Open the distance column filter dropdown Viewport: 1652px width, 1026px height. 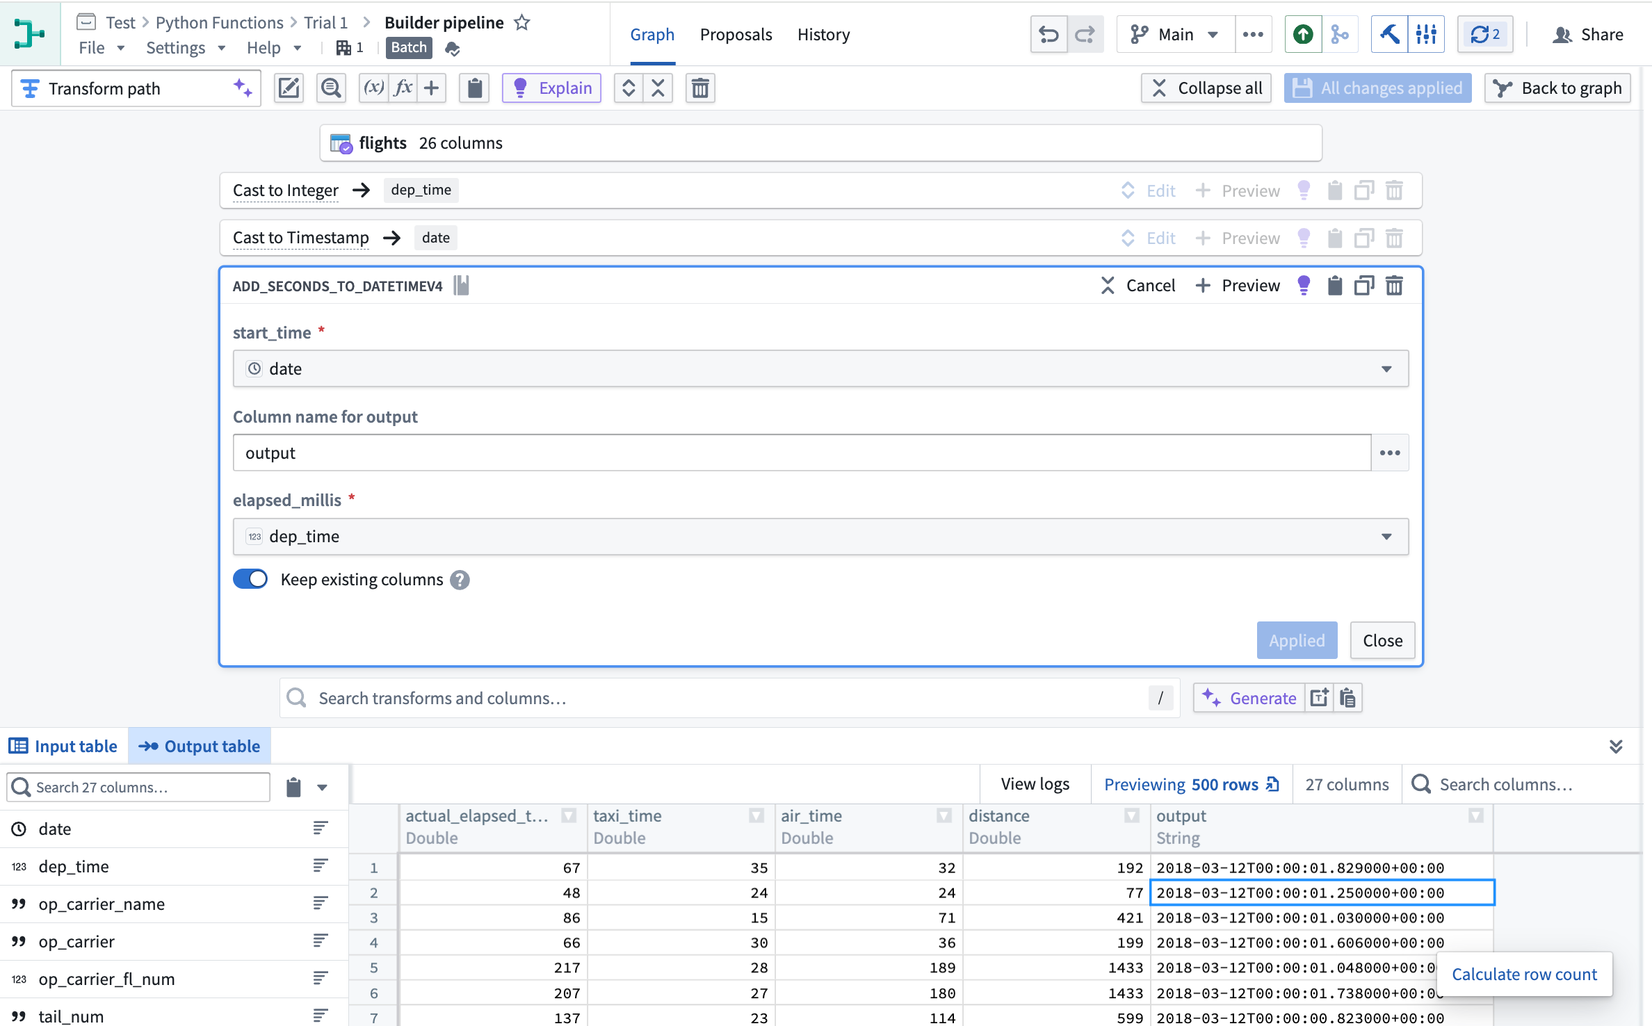[1132, 815]
